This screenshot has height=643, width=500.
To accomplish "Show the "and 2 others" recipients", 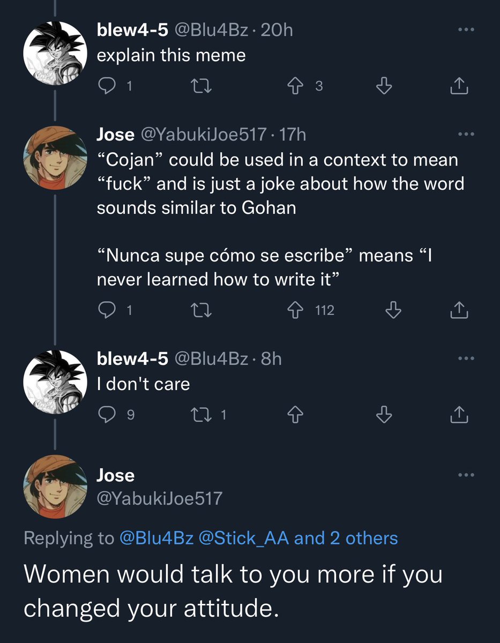I will (346, 538).
